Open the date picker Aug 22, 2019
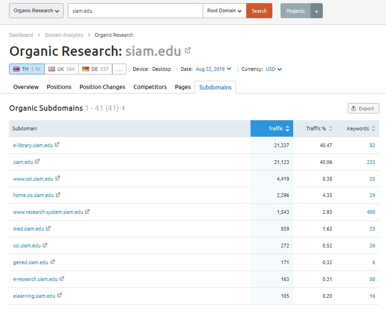 coord(213,69)
